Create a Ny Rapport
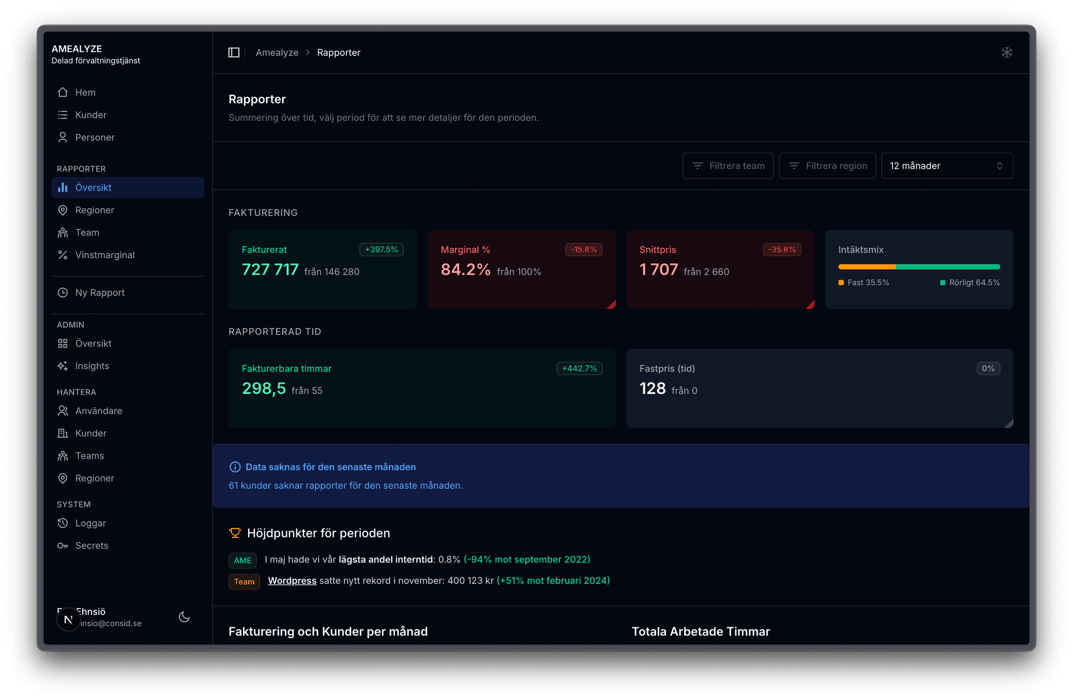The image size is (1073, 700). pyautogui.click(x=99, y=293)
